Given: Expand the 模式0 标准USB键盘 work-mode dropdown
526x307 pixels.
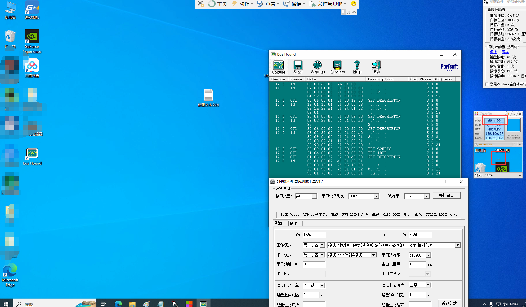Looking at the screenshot, I should click(457, 245).
